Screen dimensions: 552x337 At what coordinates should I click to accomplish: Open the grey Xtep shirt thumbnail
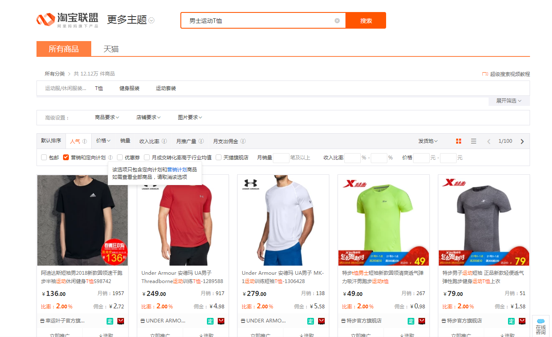tap(484, 220)
